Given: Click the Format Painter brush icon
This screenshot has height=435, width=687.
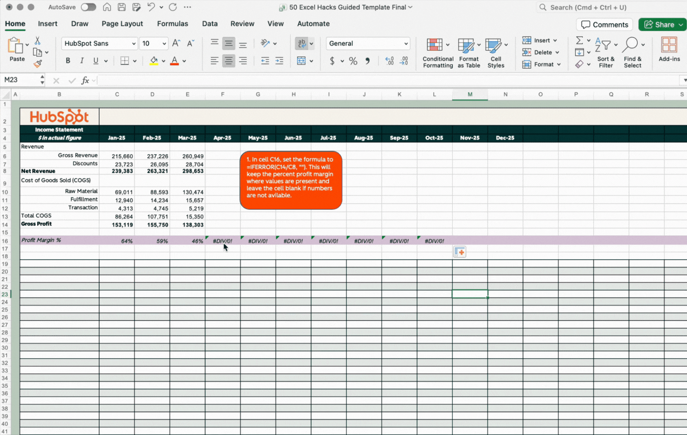Looking at the screenshot, I should [38, 64].
